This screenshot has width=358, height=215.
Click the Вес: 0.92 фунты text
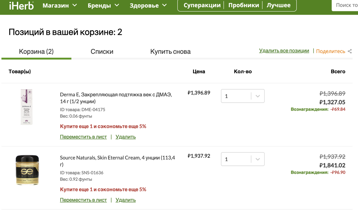pyautogui.click(x=76, y=179)
